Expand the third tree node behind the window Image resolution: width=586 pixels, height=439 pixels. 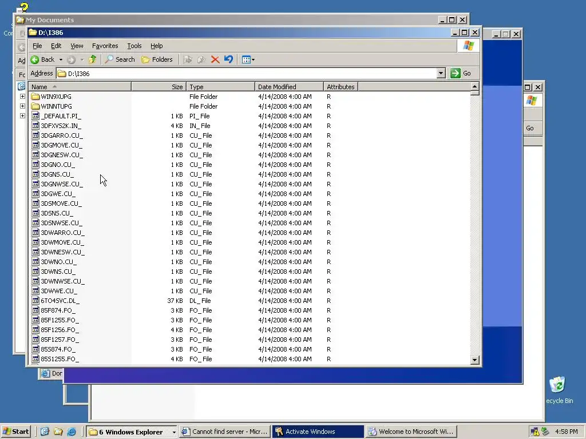22,115
